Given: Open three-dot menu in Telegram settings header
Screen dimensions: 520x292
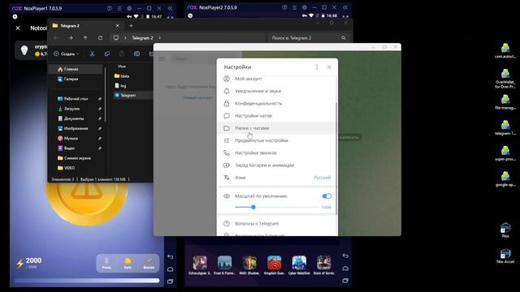Looking at the screenshot, I should coord(317,67).
